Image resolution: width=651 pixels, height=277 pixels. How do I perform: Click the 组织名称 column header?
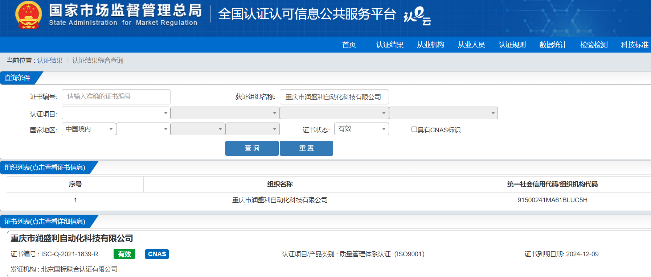tap(280, 184)
